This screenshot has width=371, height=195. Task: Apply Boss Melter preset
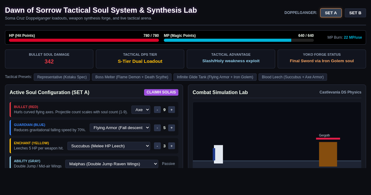132,77
